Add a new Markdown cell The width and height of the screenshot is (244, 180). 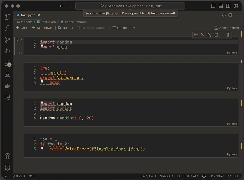pyautogui.click(x=42, y=28)
